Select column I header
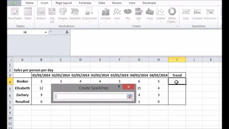This screenshot has width=229, height=129. 177,60
